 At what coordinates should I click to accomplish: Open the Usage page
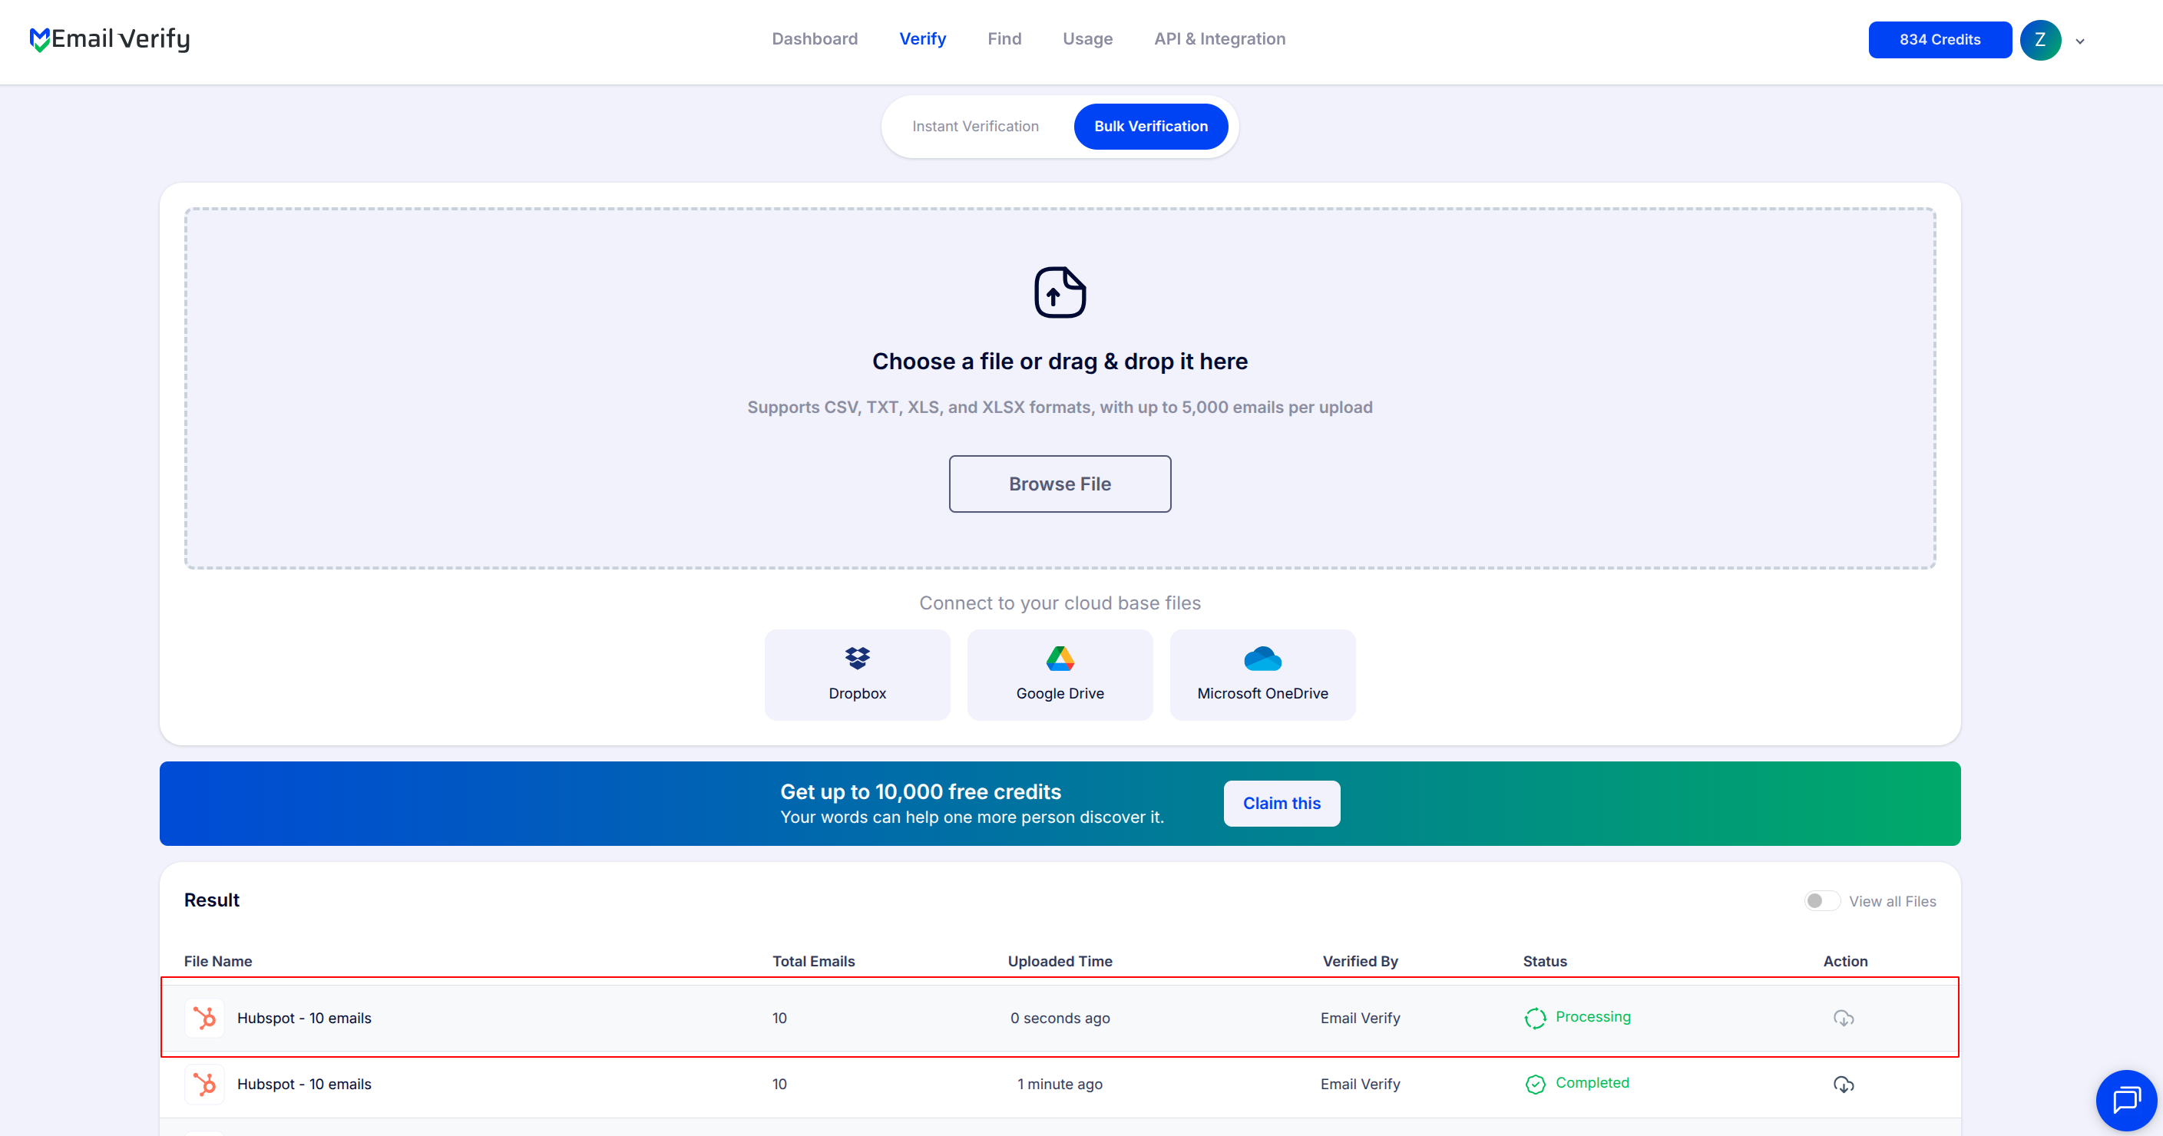(x=1087, y=38)
